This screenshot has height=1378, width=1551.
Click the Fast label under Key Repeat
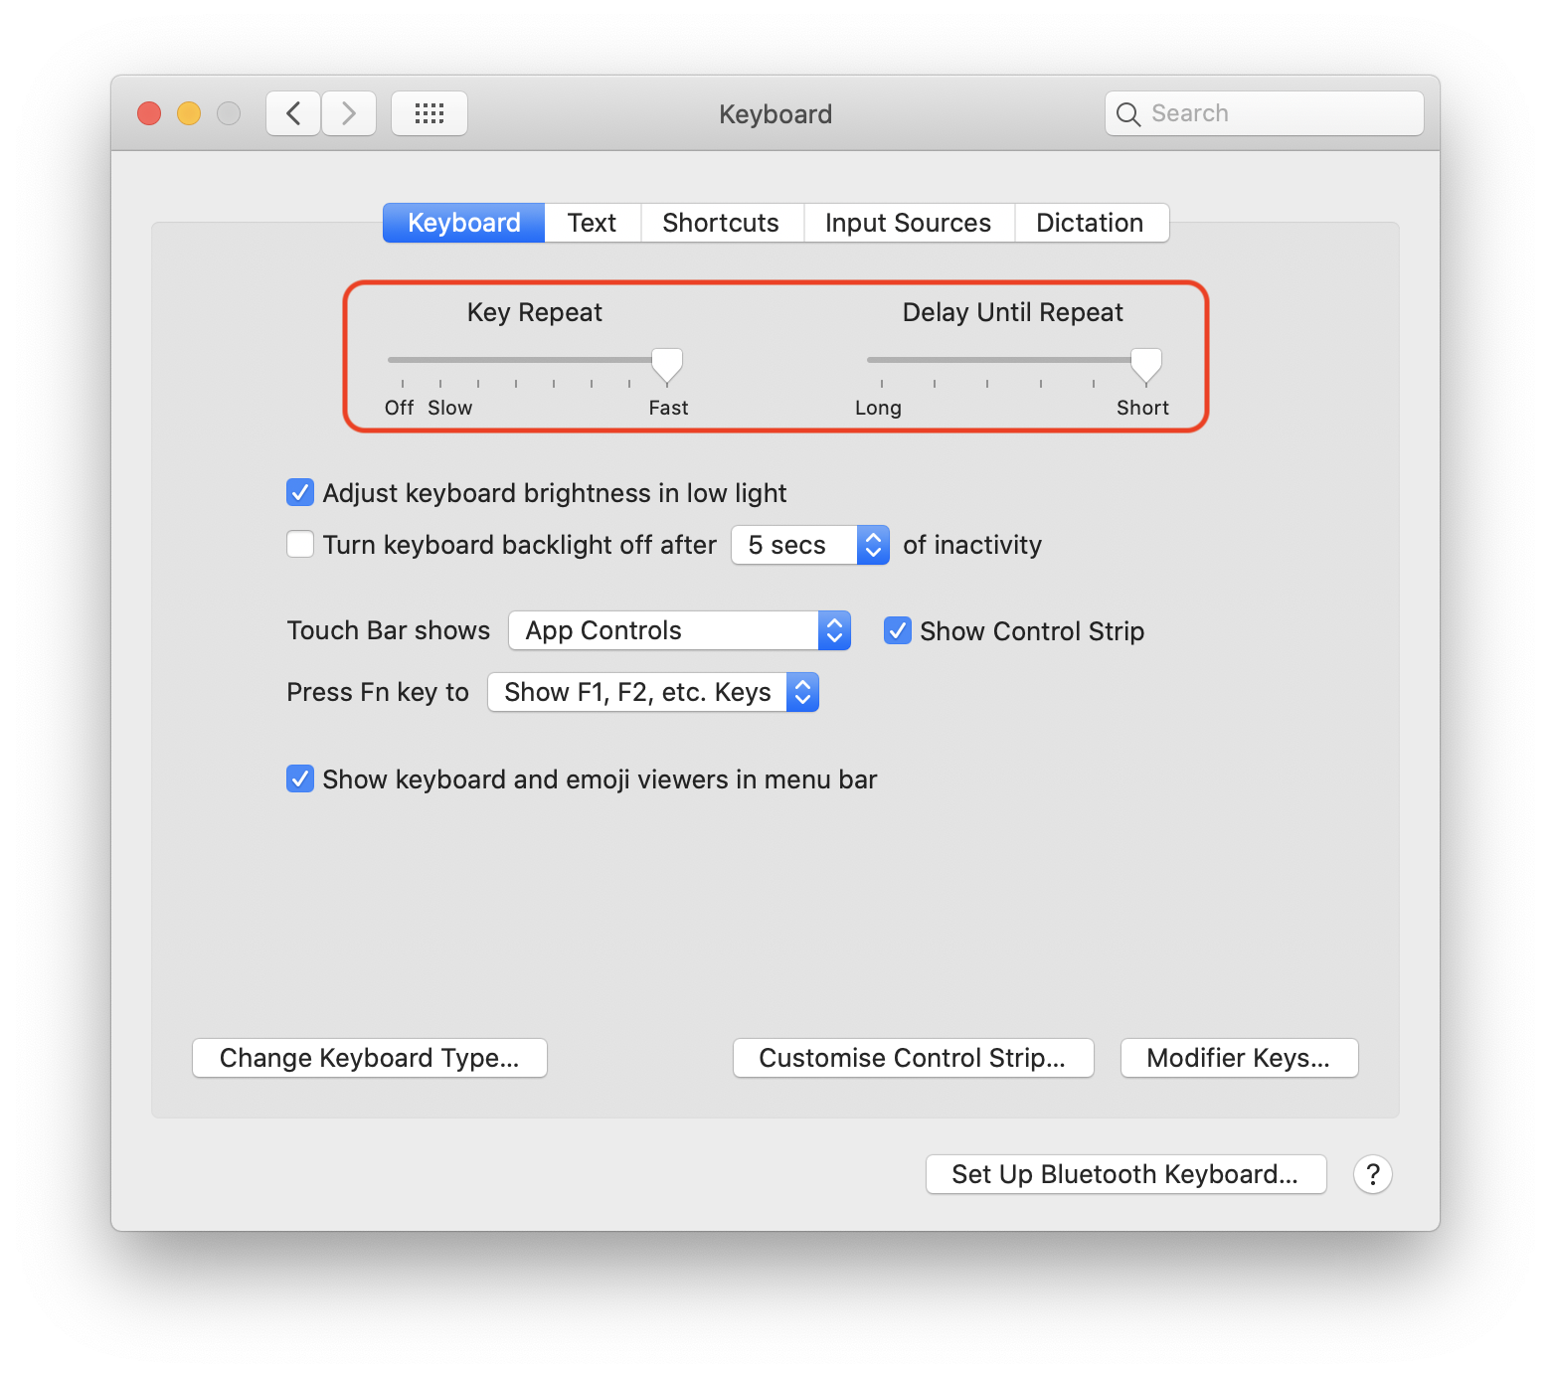(668, 408)
